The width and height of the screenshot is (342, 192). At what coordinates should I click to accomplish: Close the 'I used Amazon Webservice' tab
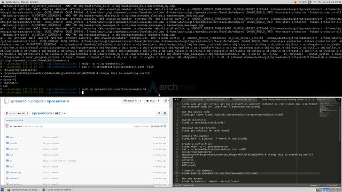(x=313, y=100)
